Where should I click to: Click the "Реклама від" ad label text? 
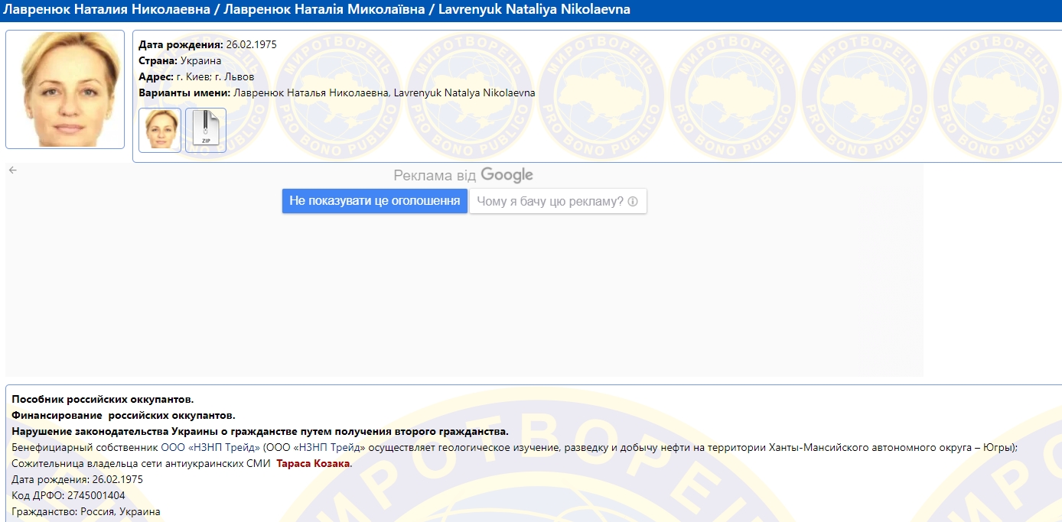coord(434,176)
